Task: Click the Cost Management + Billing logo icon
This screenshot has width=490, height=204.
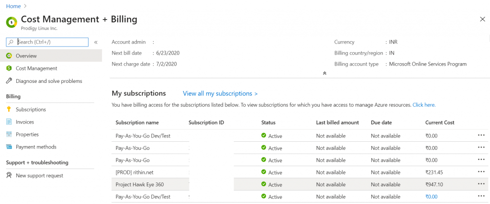Action: click(x=11, y=22)
